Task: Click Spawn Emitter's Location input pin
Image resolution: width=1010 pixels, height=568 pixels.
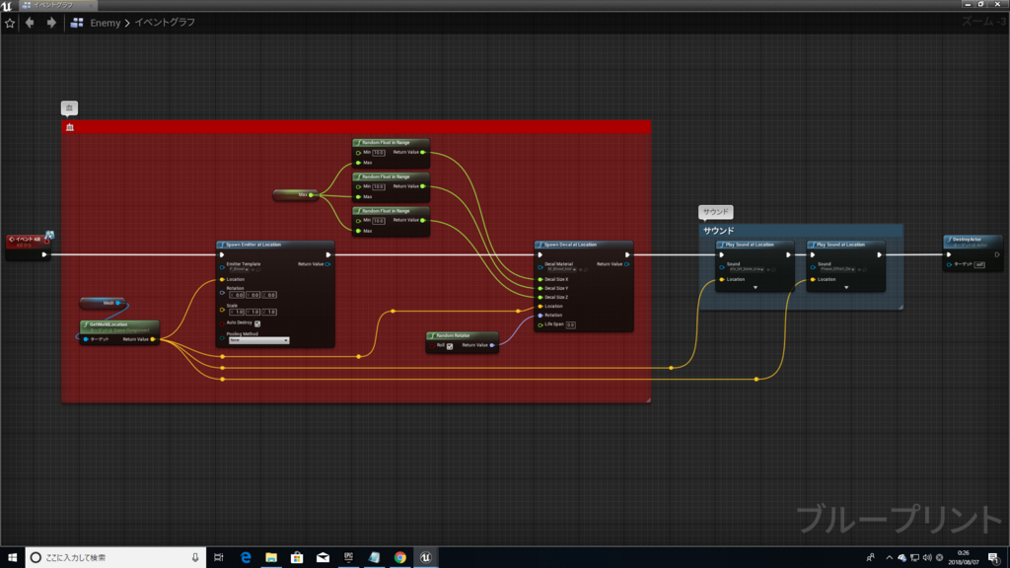Action: click(222, 279)
